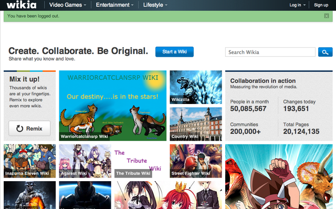The height and width of the screenshot is (209, 336).
Task: Open the Street Fighter Wiki thumbnail
Action: click(x=196, y=161)
